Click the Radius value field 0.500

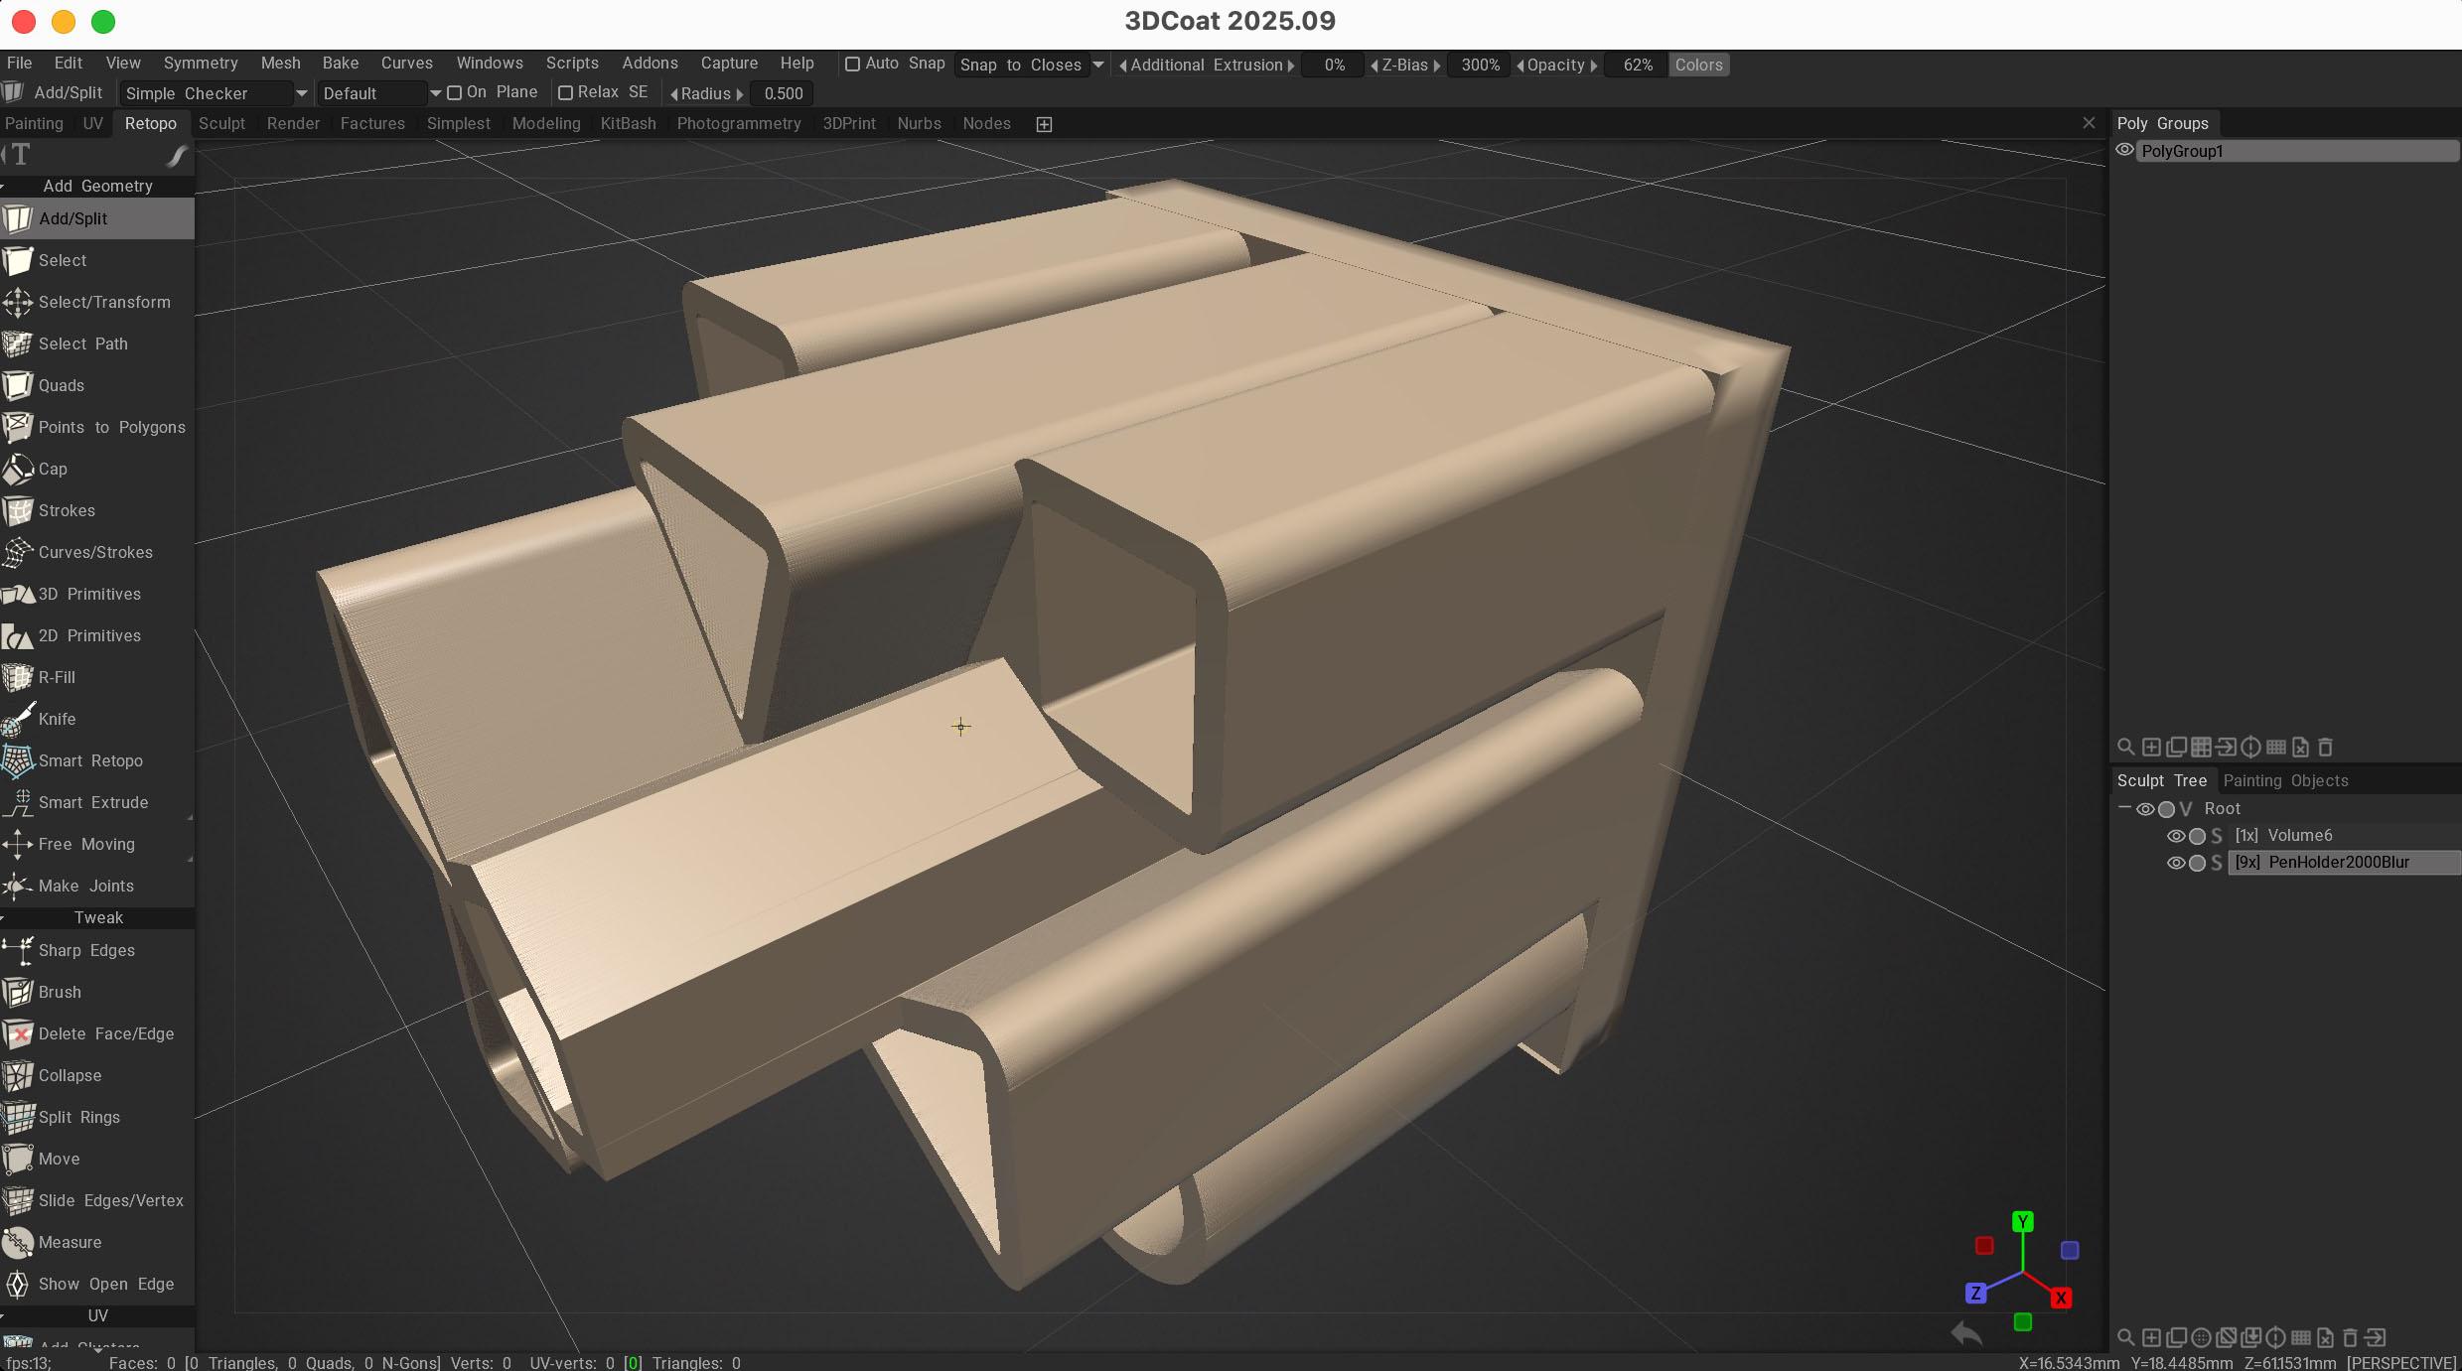pos(783,93)
